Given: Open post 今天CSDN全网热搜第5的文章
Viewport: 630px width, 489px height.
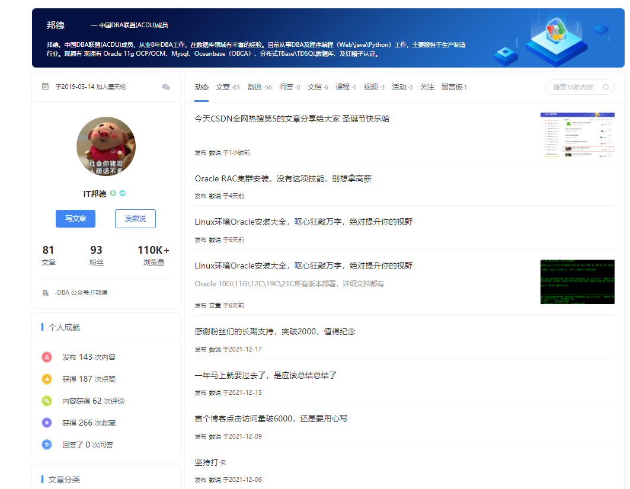Looking at the screenshot, I should [292, 119].
